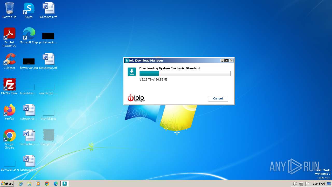Switch to iolo downloader taskbar button
The image size is (332, 187).
[65, 184]
